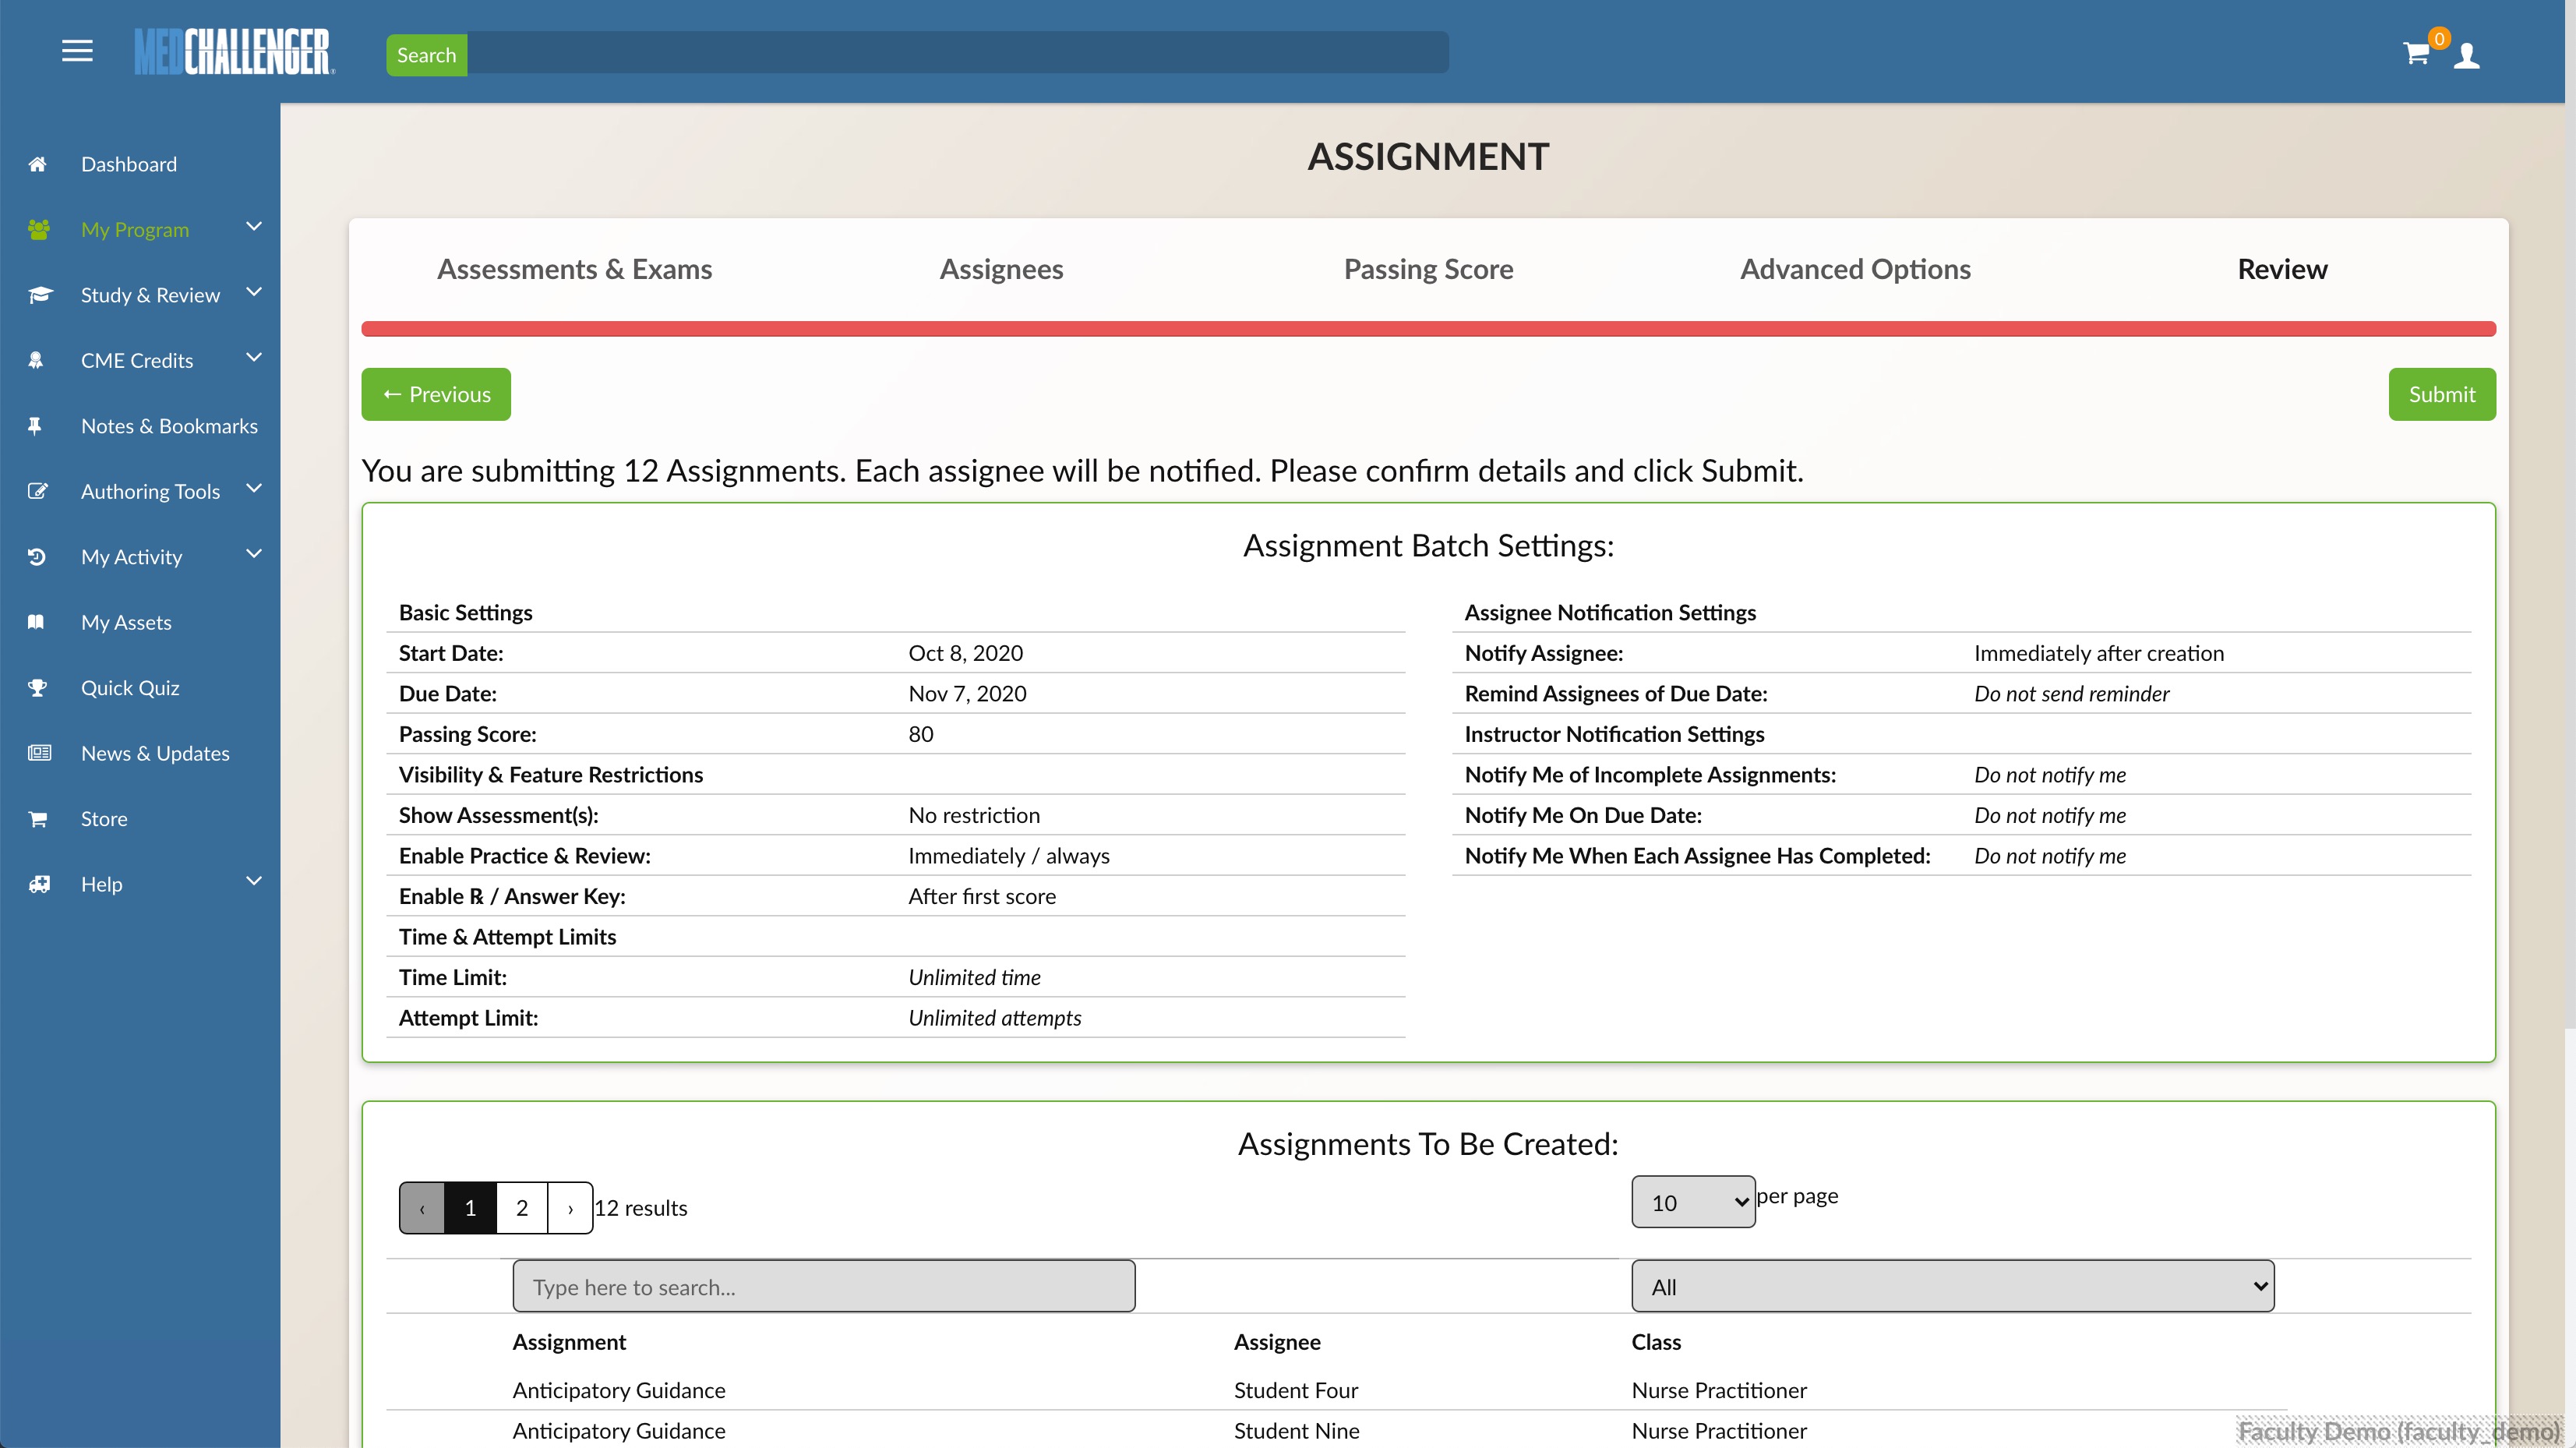Click the My Activity history icon
Viewport: 2576px width, 1448px height.
tap(37, 557)
